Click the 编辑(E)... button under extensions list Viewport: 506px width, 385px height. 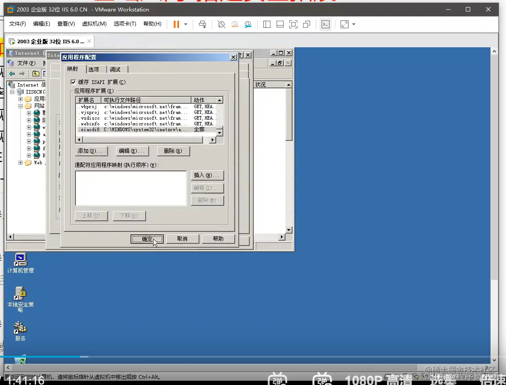click(x=132, y=151)
